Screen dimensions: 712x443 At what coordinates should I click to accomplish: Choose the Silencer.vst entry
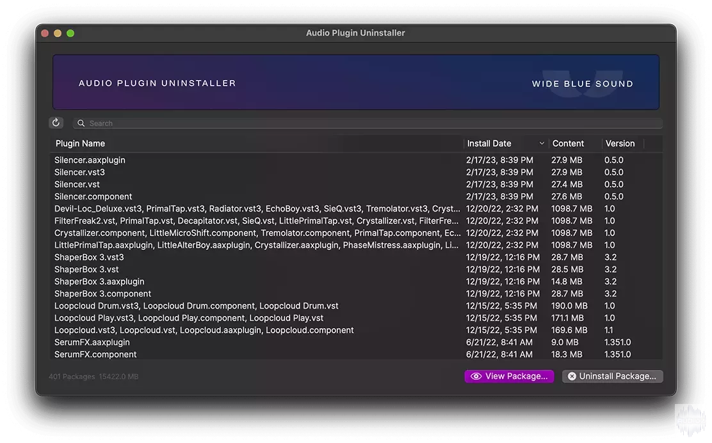point(356,185)
